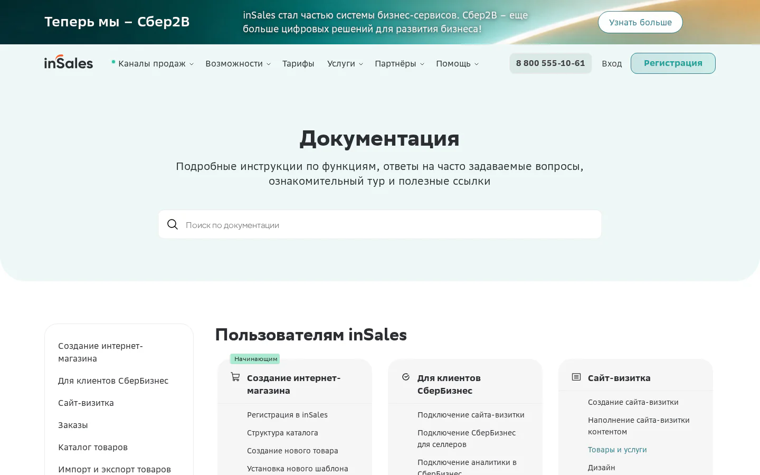Open Дизайн article link
Image resolution: width=760 pixels, height=475 pixels.
coord(602,468)
